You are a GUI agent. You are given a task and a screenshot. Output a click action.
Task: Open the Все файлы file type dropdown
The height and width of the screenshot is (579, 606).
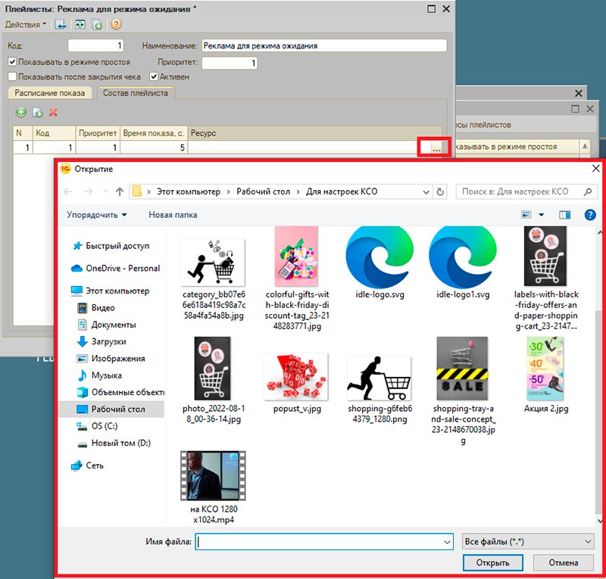(x=528, y=541)
